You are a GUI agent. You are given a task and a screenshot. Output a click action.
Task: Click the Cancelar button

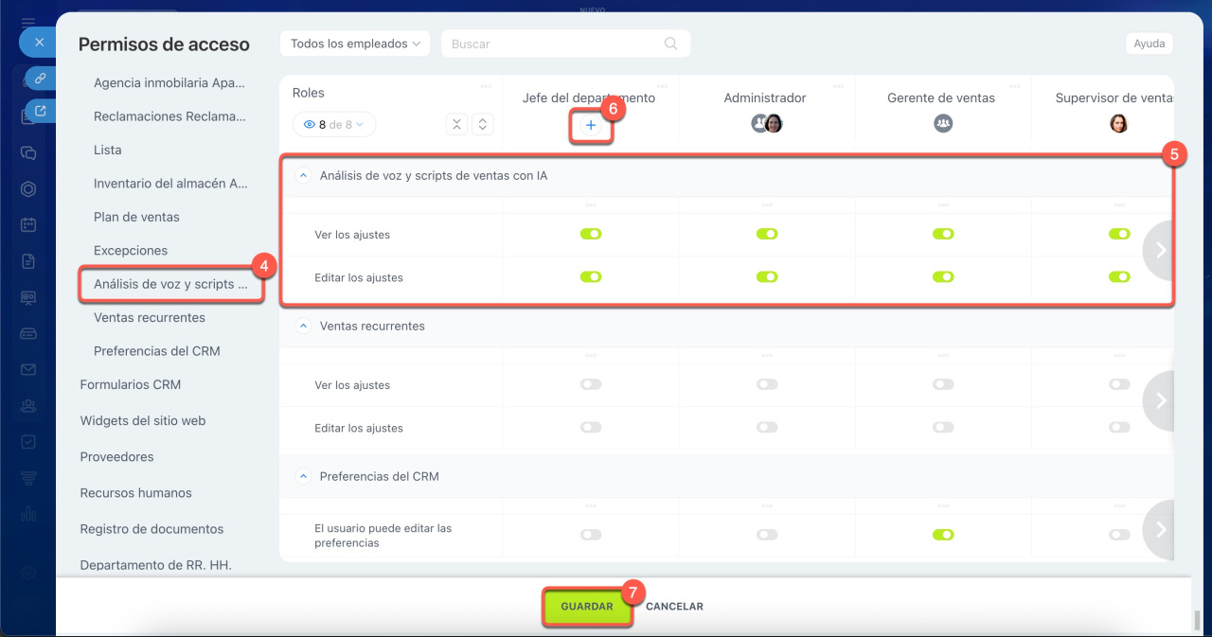[674, 606]
